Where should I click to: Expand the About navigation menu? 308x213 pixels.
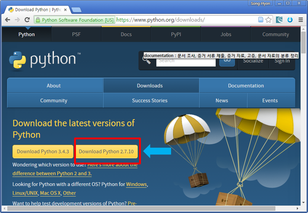tap(54, 86)
